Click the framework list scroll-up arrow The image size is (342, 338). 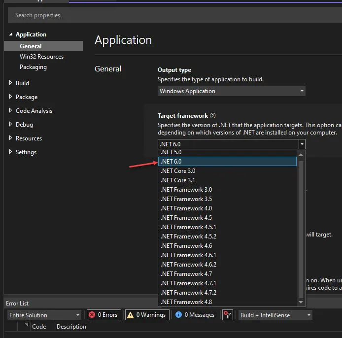tap(301, 154)
